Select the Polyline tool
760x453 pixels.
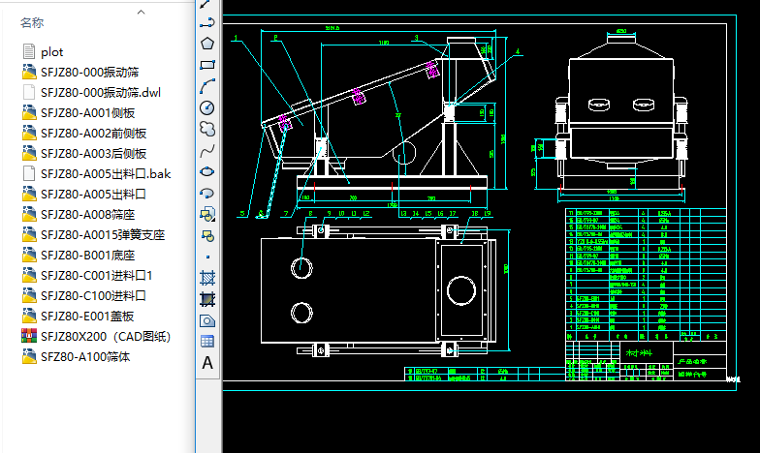pyautogui.click(x=207, y=22)
